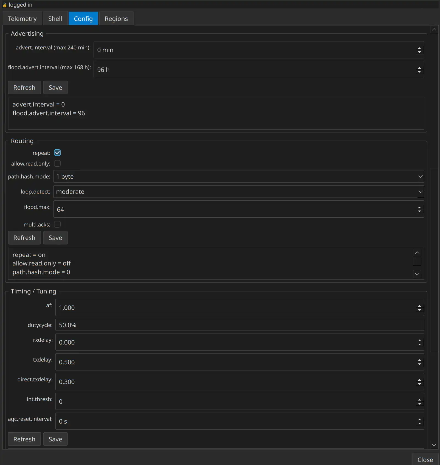
Task: Open the path.hash.mode dropdown
Action: click(x=238, y=177)
